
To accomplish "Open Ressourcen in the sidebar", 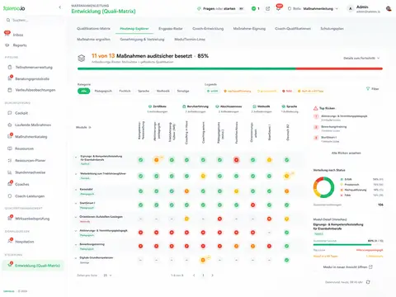I will (x=24, y=148).
